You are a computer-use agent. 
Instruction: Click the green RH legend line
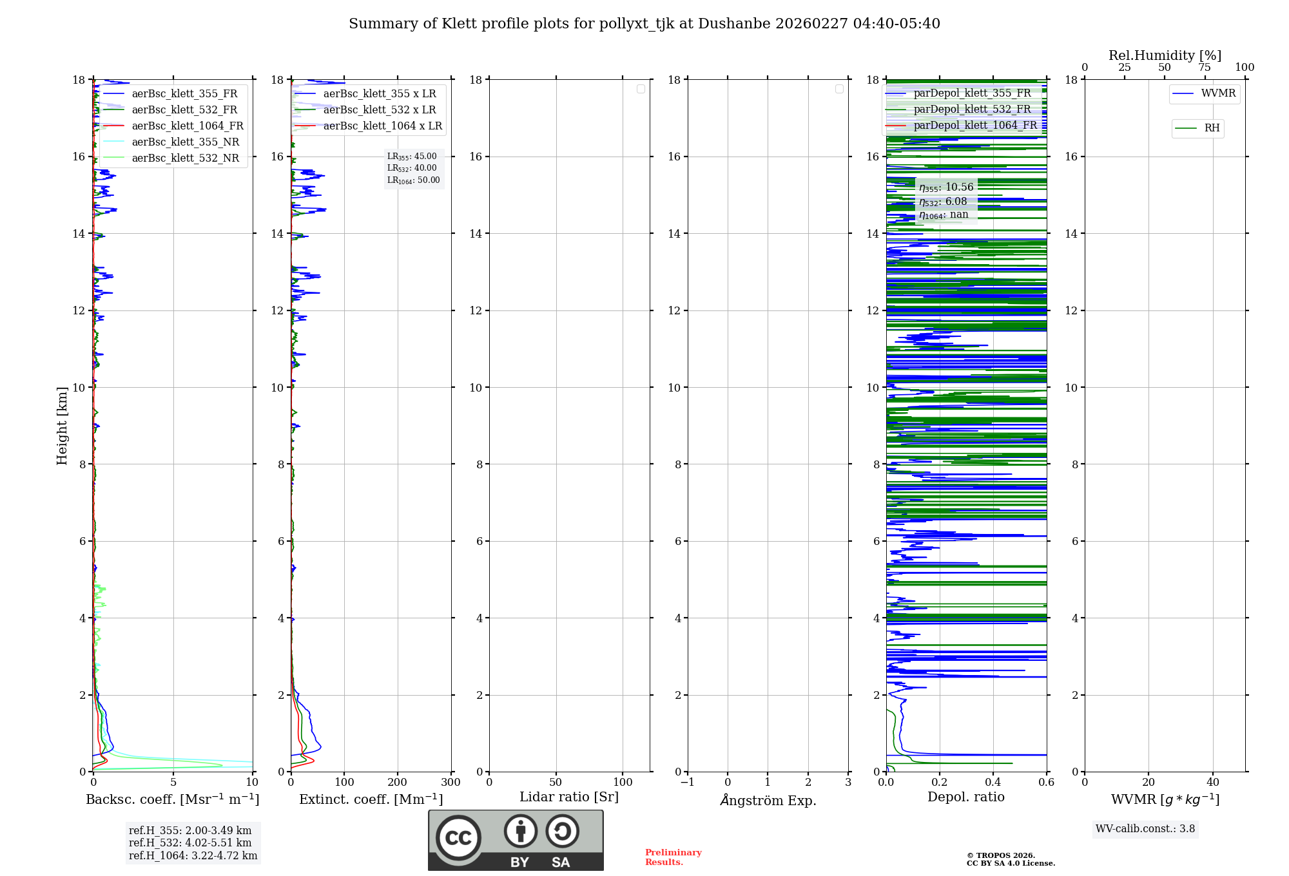click(x=1186, y=128)
